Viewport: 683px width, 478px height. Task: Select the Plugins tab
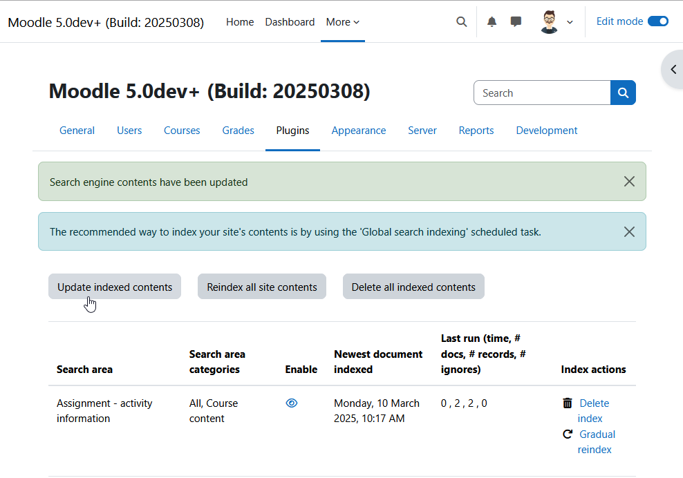click(x=292, y=131)
